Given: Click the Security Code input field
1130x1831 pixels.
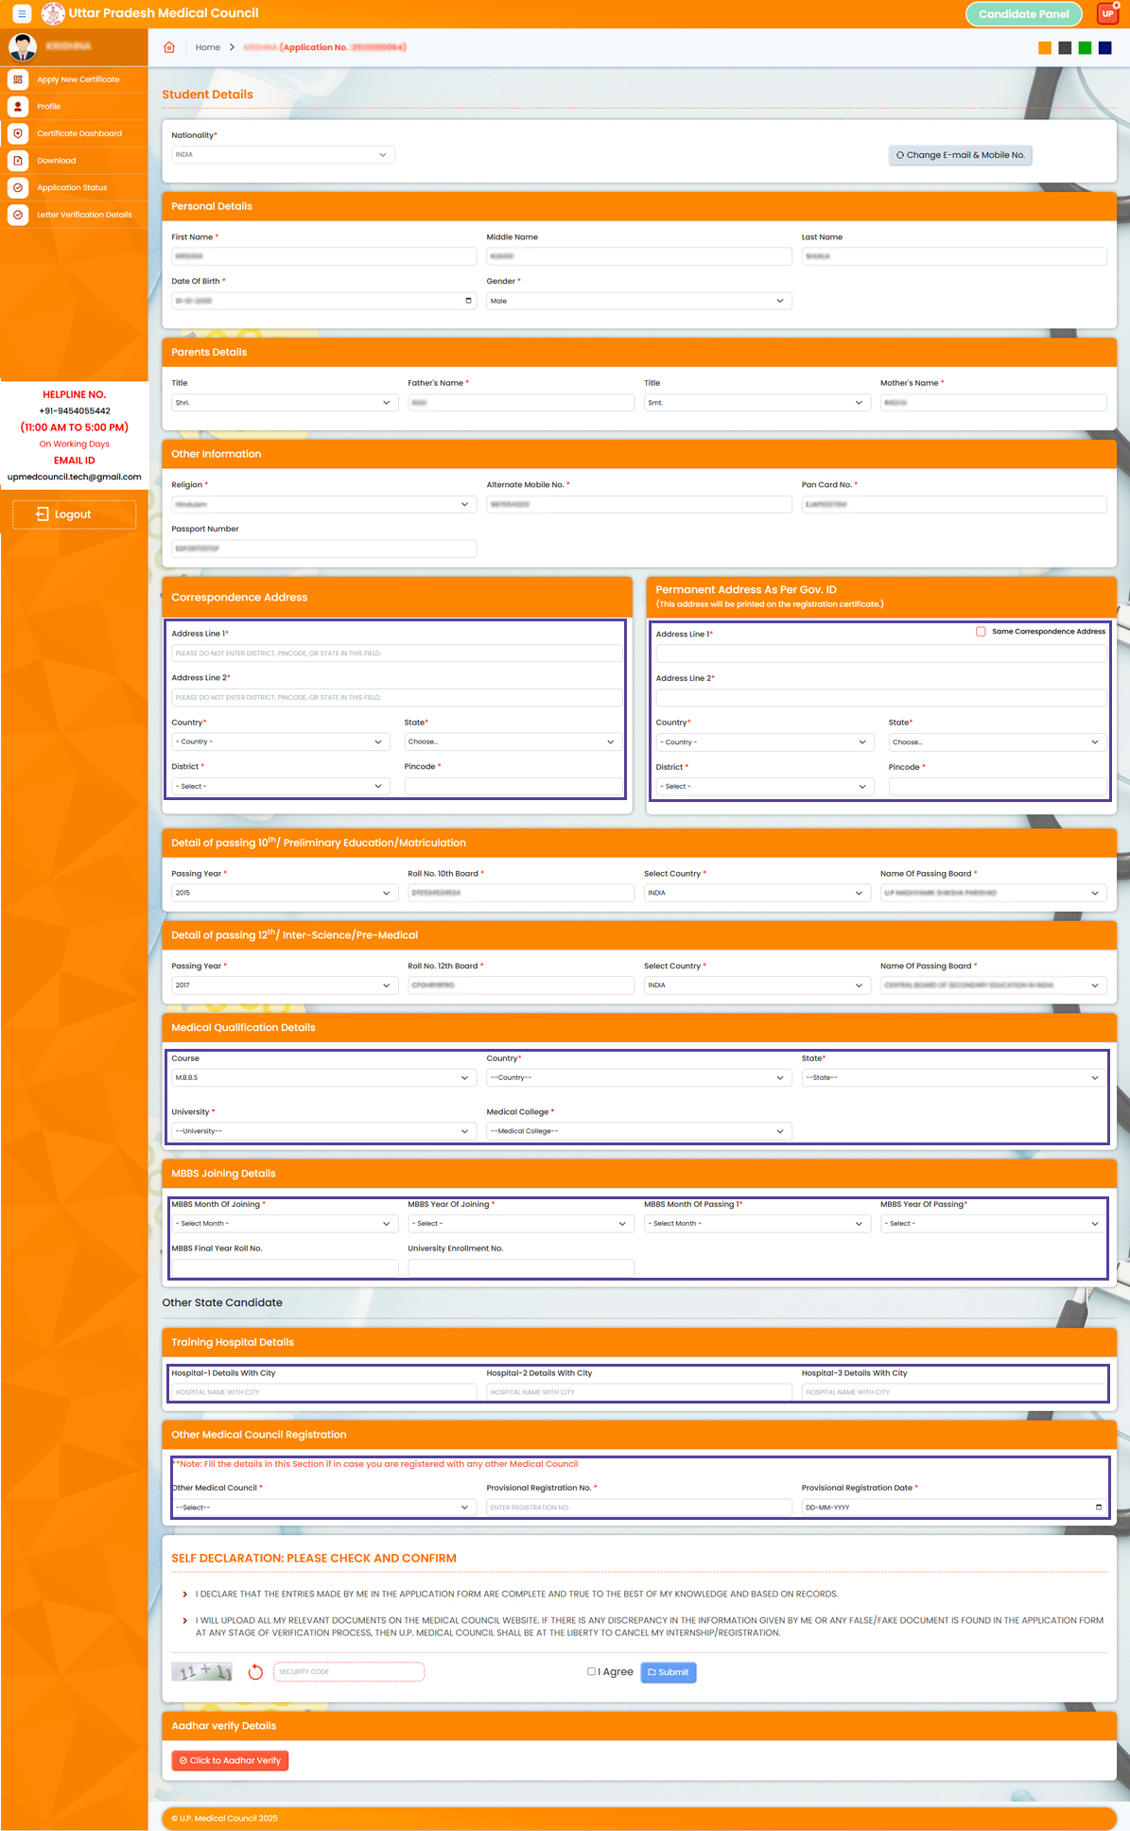Looking at the screenshot, I should coord(348,1672).
